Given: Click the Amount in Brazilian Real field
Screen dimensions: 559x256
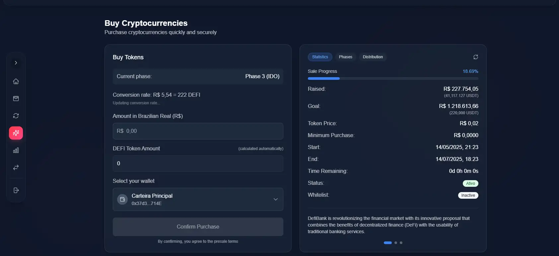Looking at the screenshot, I should coord(198,131).
